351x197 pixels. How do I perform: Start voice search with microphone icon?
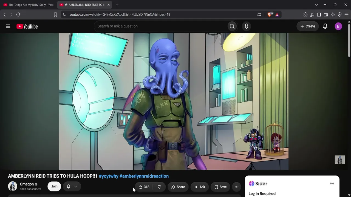(246, 26)
